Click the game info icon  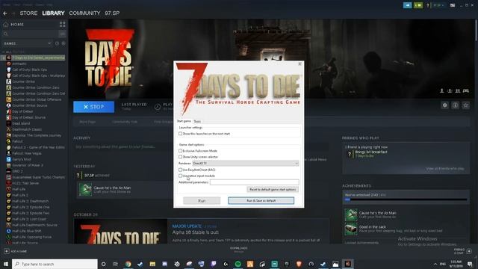pos(455,105)
